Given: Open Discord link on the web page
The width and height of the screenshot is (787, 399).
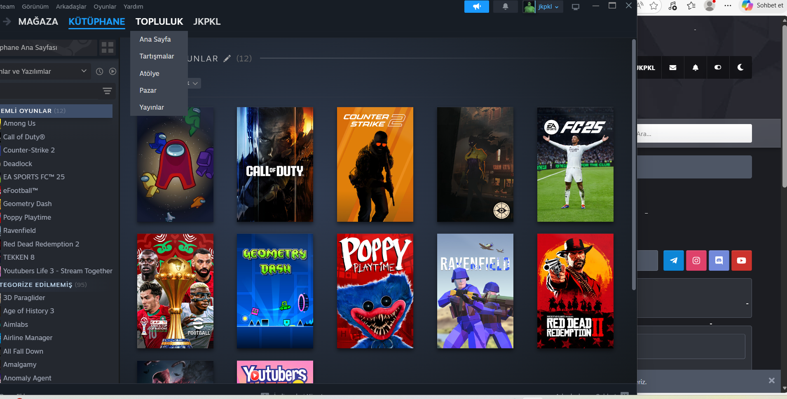Looking at the screenshot, I should (719, 261).
